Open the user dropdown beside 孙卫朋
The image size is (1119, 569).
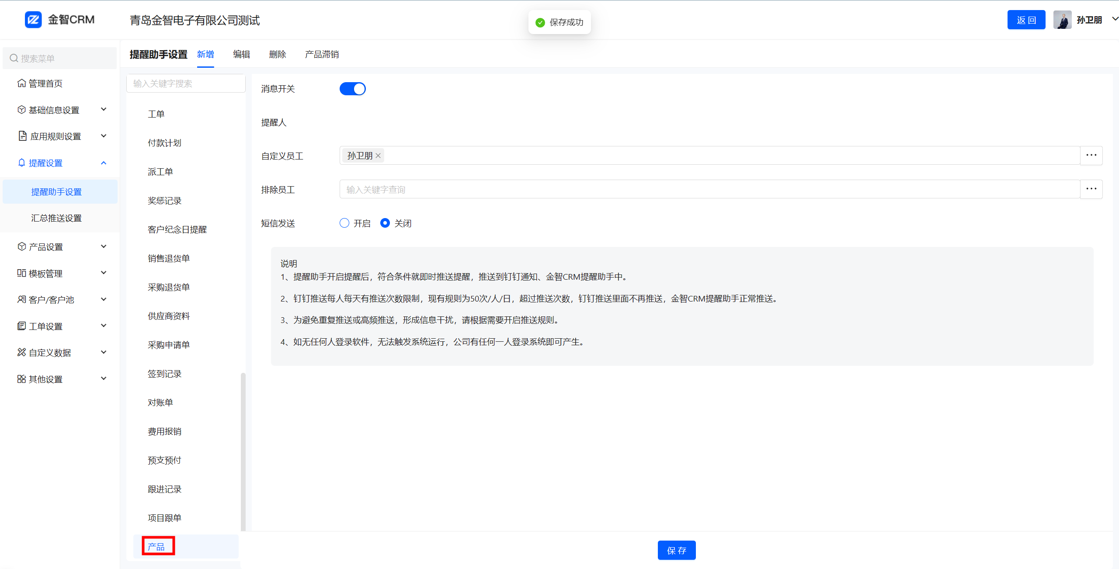(x=1114, y=19)
